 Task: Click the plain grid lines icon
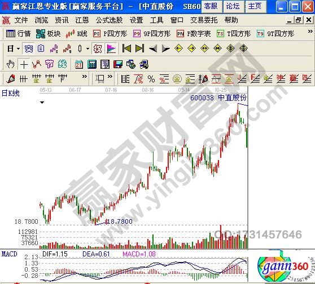coord(23,79)
